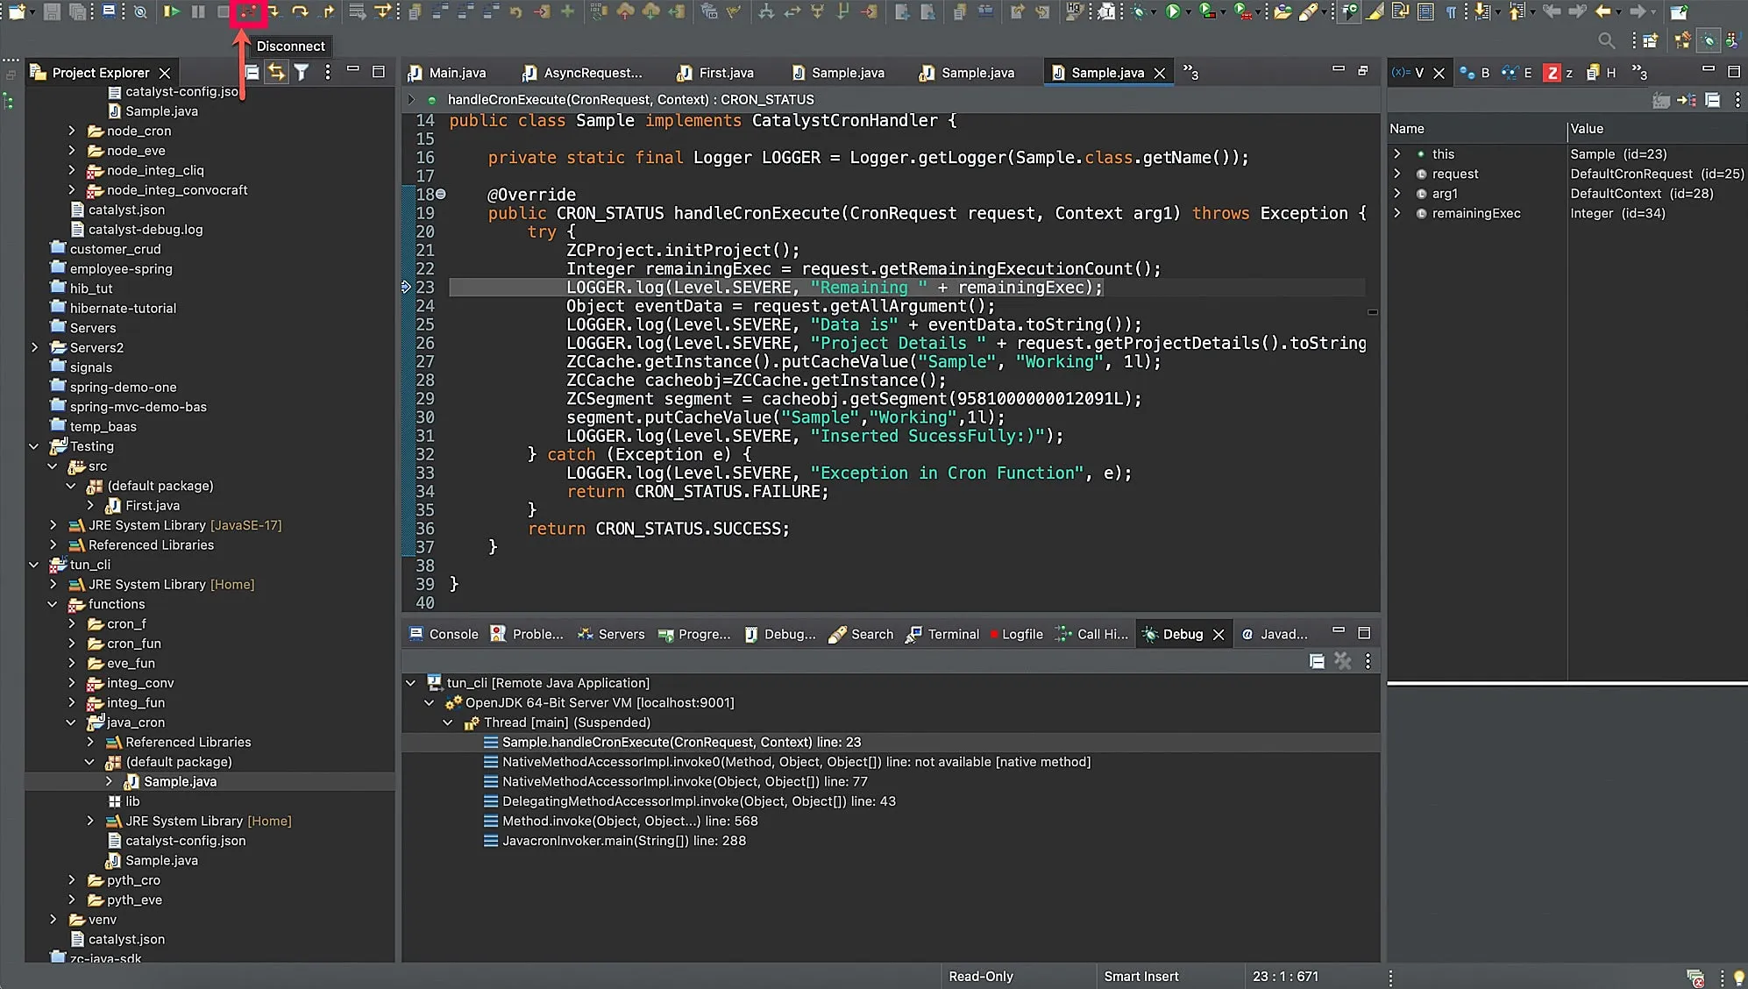The image size is (1748, 989).
Task: Click the Pin Editor icon
Action: pyautogui.click(x=1680, y=12)
